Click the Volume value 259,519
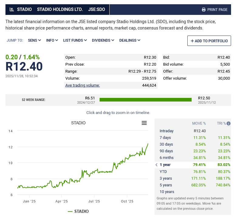The image size is (235, 221). click(149, 78)
